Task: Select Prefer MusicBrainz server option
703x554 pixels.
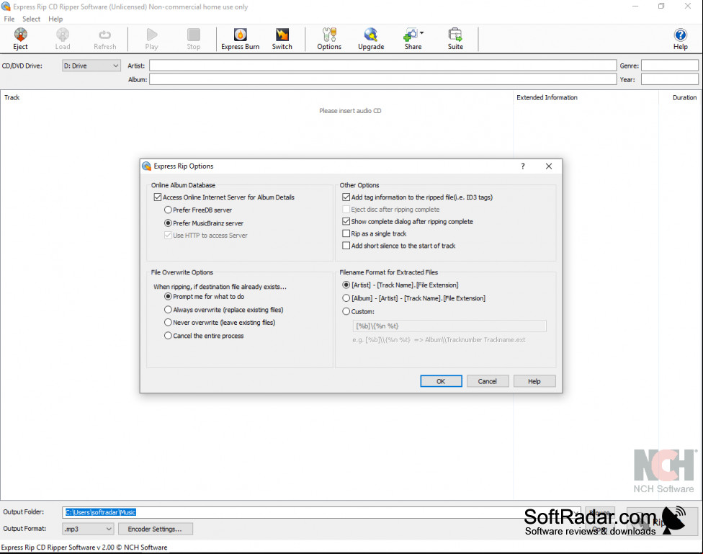Action: pyautogui.click(x=168, y=223)
